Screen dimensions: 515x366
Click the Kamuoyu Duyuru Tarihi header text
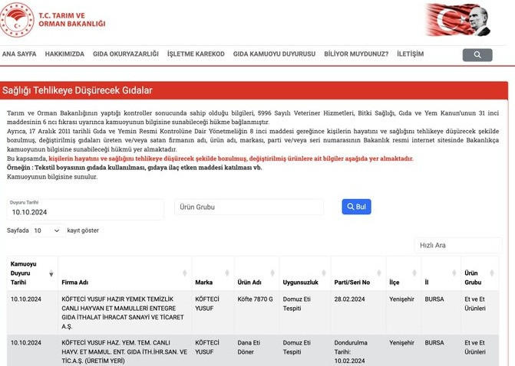click(x=23, y=273)
